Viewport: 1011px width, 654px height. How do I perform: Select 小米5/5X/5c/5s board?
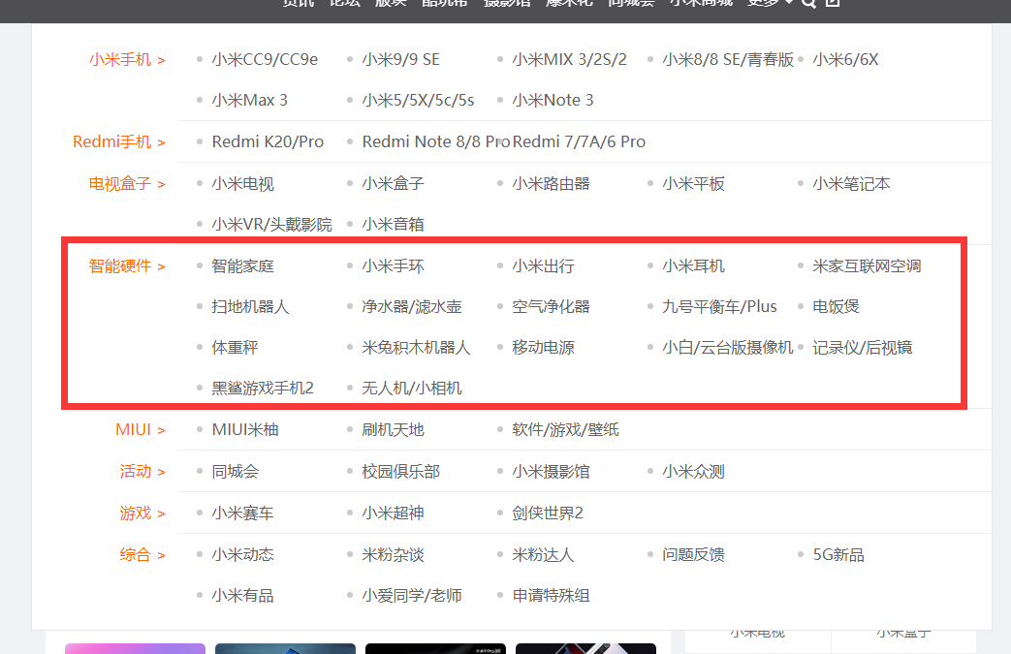pyautogui.click(x=418, y=101)
